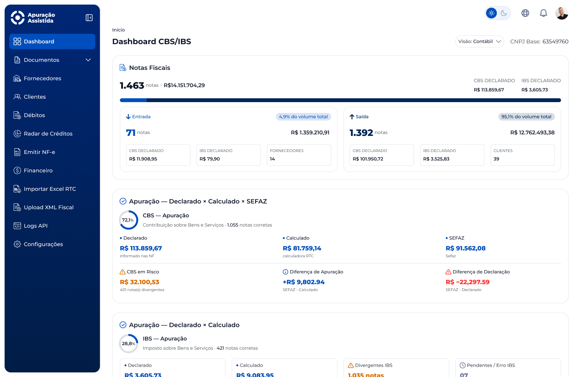
Task: Click the Saída up-arrow icon
Action: point(352,117)
